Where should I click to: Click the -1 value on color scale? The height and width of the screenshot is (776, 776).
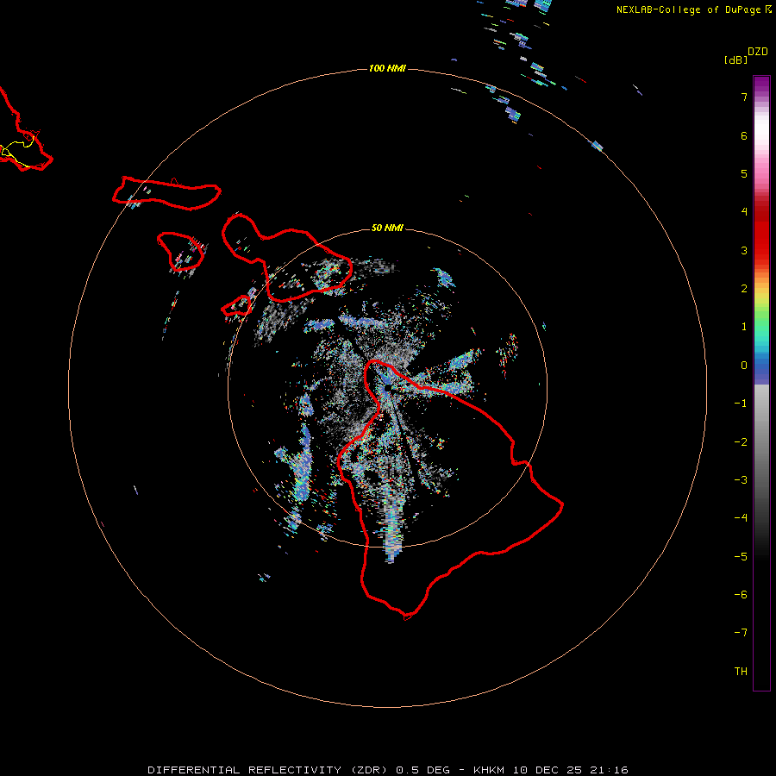point(741,404)
